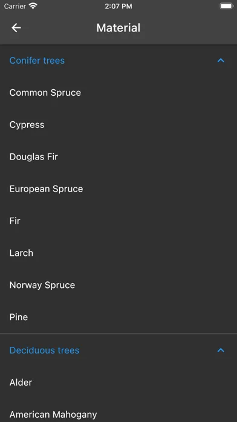
Task: Pick Pine from conifer list
Action: [x=118, y=316]
